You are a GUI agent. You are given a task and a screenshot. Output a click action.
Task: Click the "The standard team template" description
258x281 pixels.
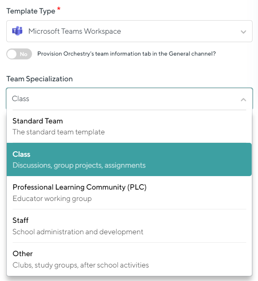pyautogui.click(x=59, y=132)
